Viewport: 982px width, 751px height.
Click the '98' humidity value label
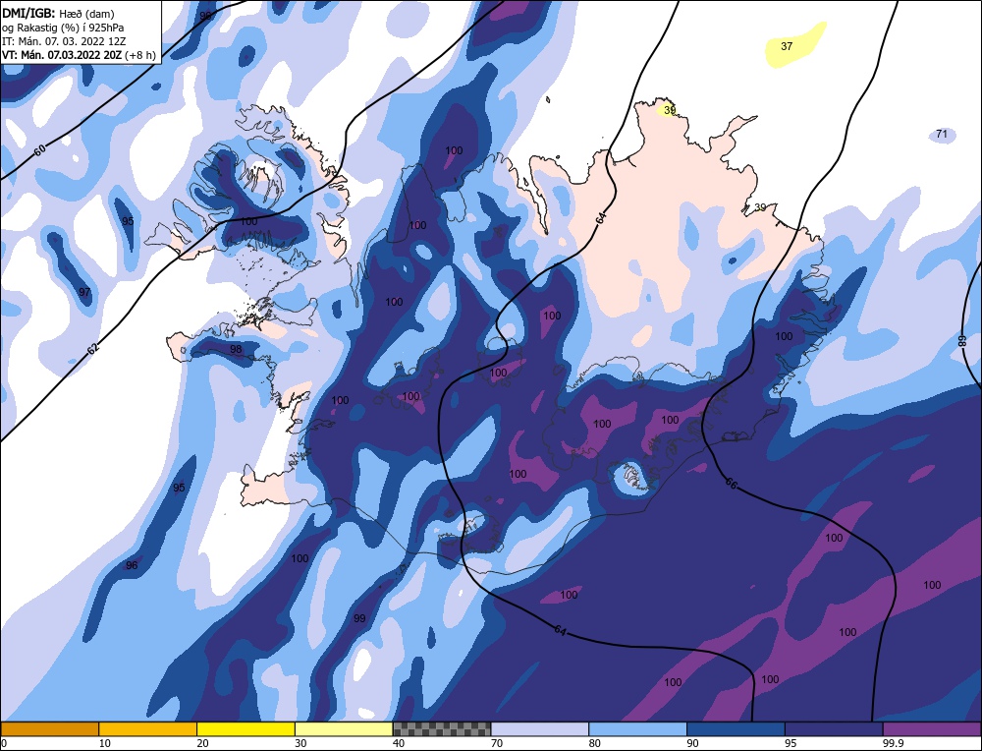click(236, 349)
